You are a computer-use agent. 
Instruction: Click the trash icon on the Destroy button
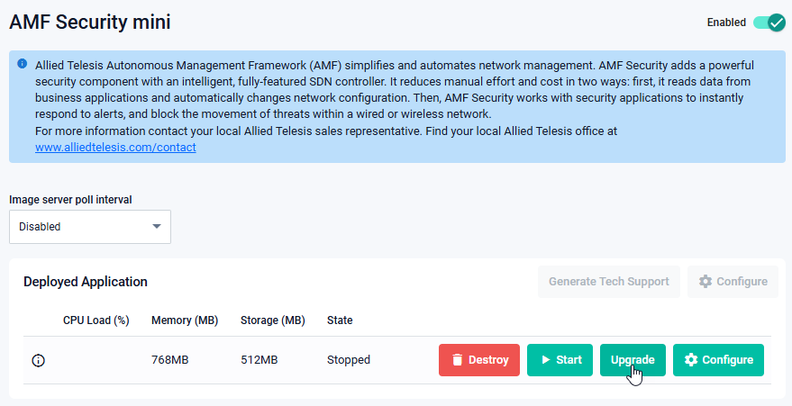coord(458,360)
